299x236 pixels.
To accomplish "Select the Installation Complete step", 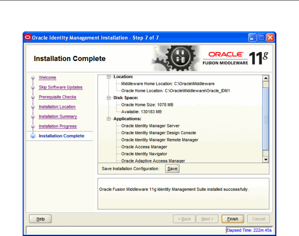I will [x=61, y=136].
